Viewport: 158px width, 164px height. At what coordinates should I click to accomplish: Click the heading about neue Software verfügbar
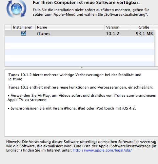point(86,3)
